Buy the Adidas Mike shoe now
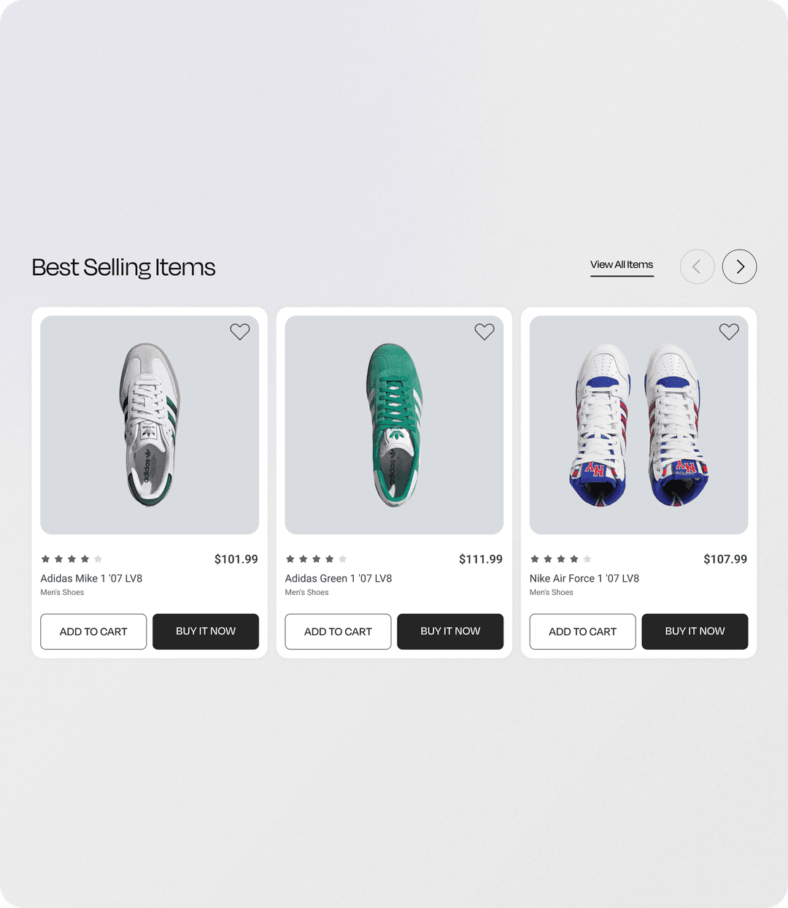788x908 pixels. coord(206,631)
